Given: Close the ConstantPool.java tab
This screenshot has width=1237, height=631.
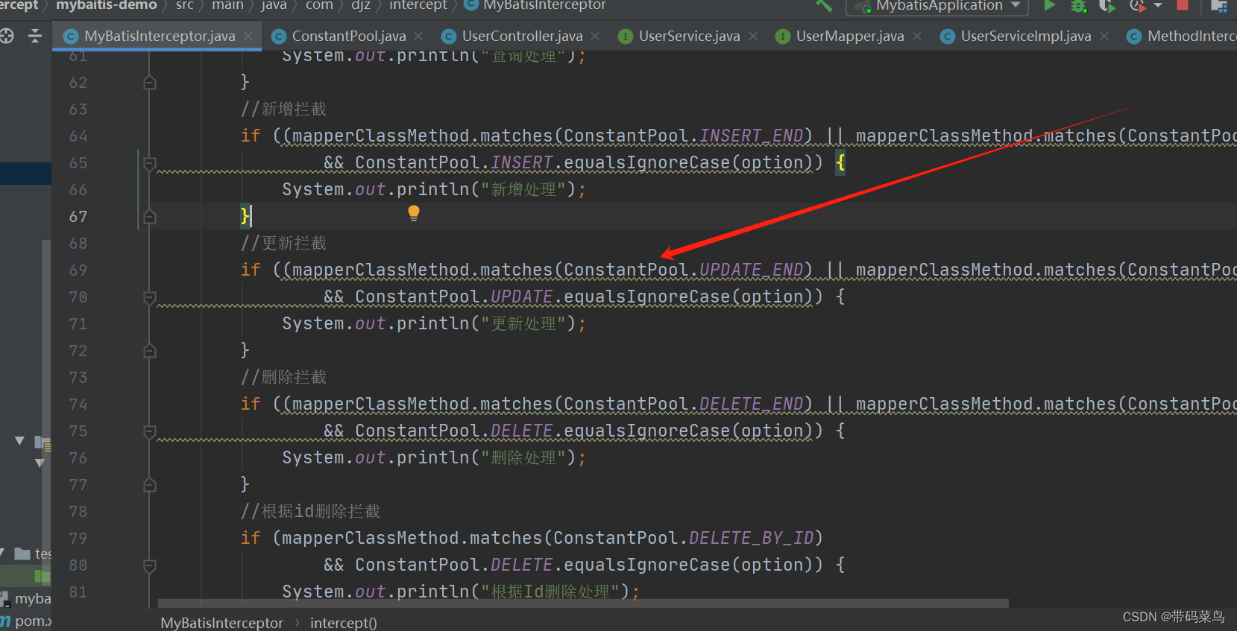Looking at the screenshot, I should click(418, 36).
